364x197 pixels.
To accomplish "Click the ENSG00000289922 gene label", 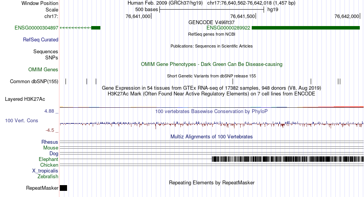I will pyautogui.click(x=228, y=28).
